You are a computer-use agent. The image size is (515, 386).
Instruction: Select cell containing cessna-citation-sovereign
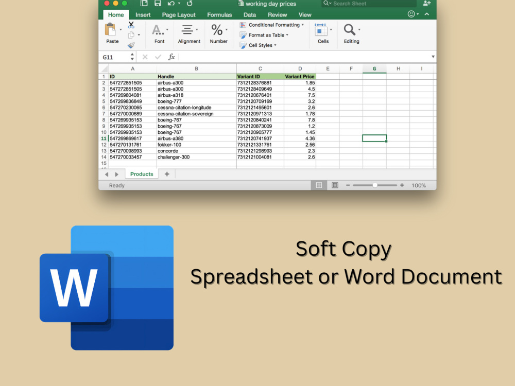196,114
